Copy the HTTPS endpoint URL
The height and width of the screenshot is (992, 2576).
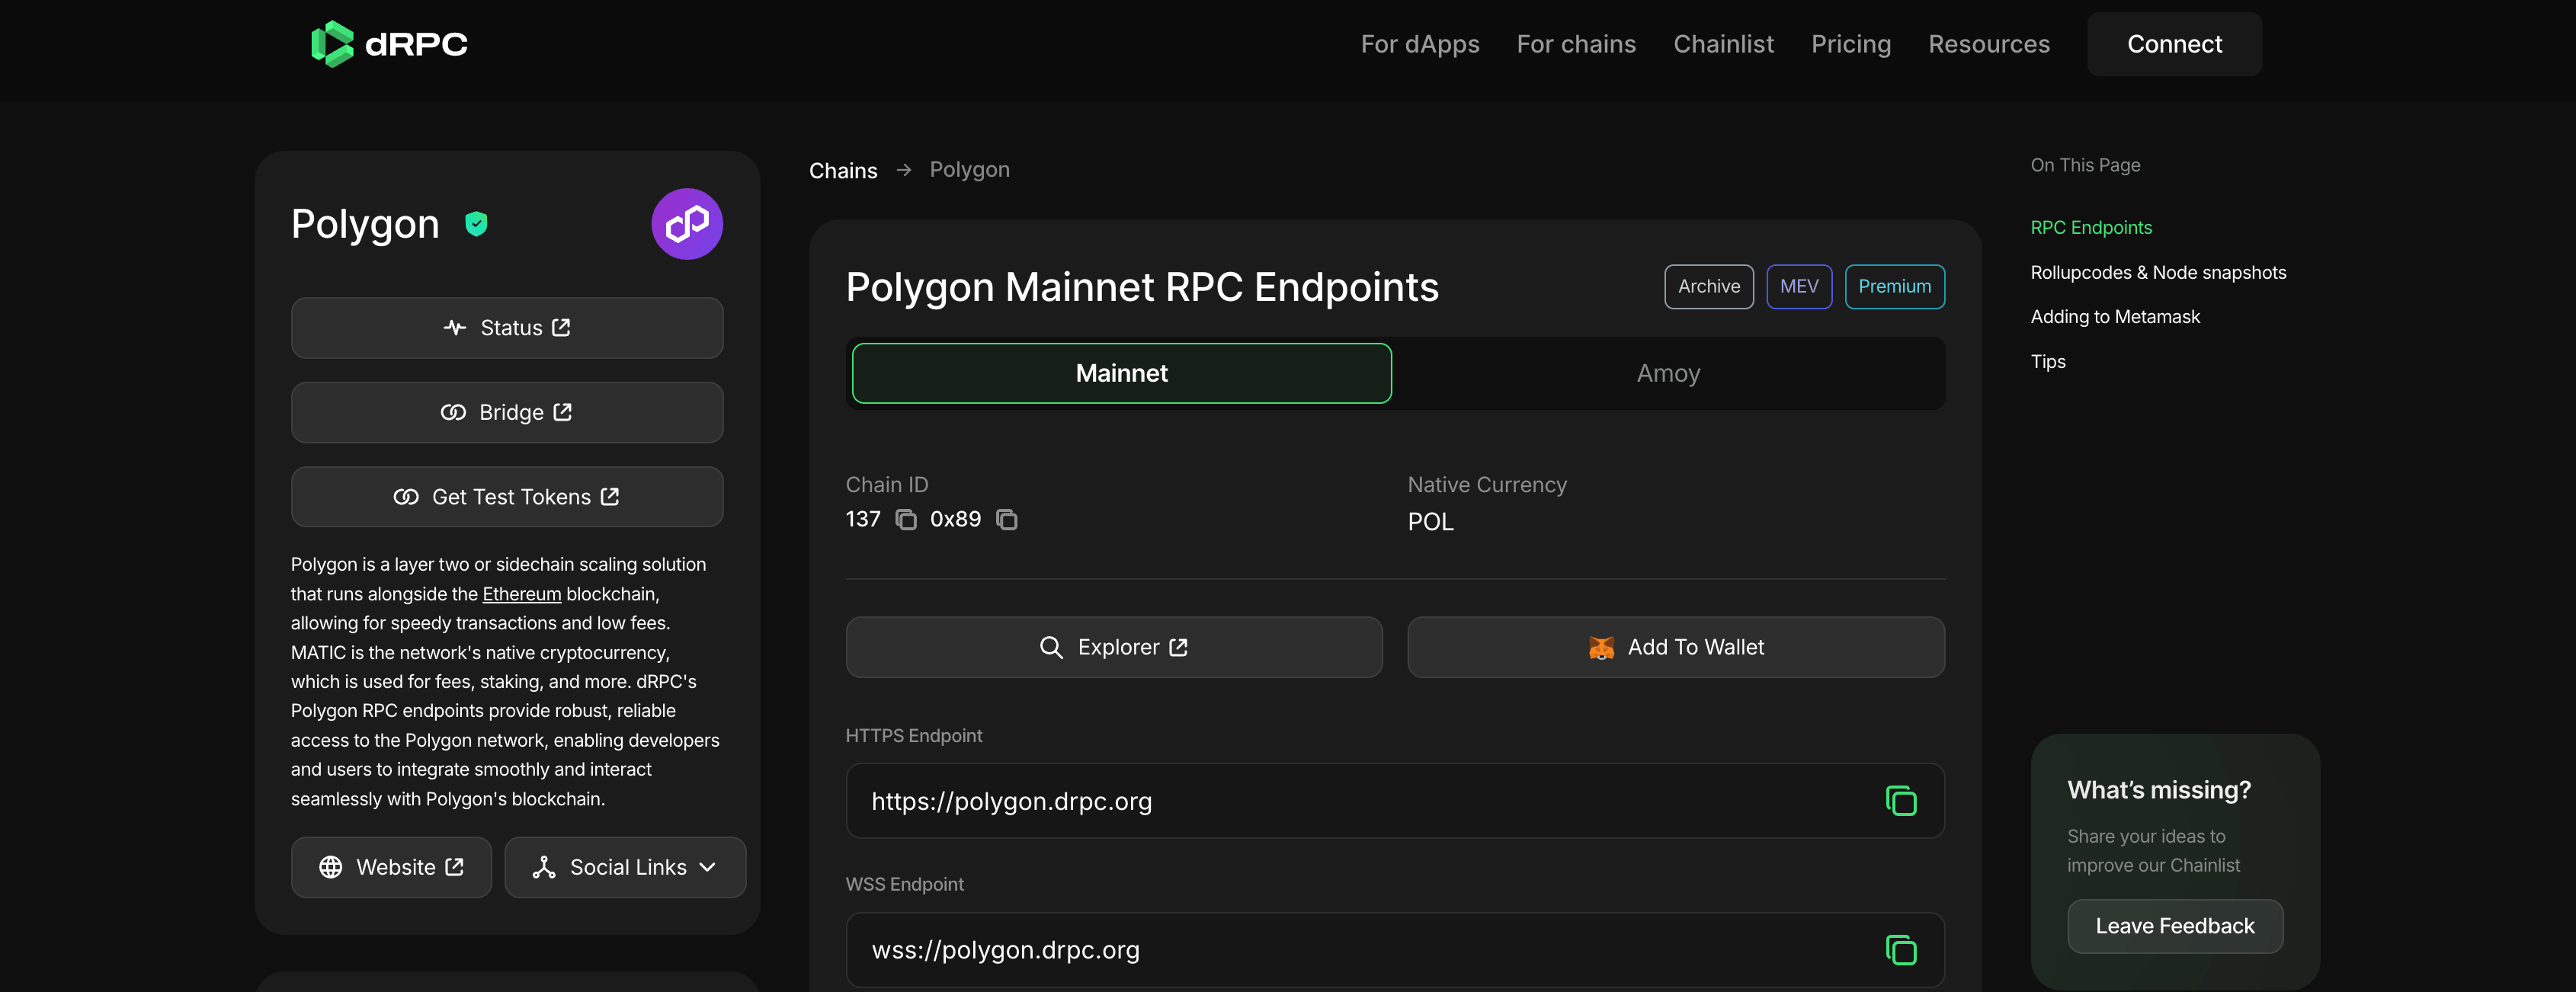click(x=1900, y=801)
